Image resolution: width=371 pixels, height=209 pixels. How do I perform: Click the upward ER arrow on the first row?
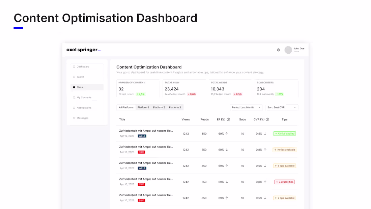(227, 133)
